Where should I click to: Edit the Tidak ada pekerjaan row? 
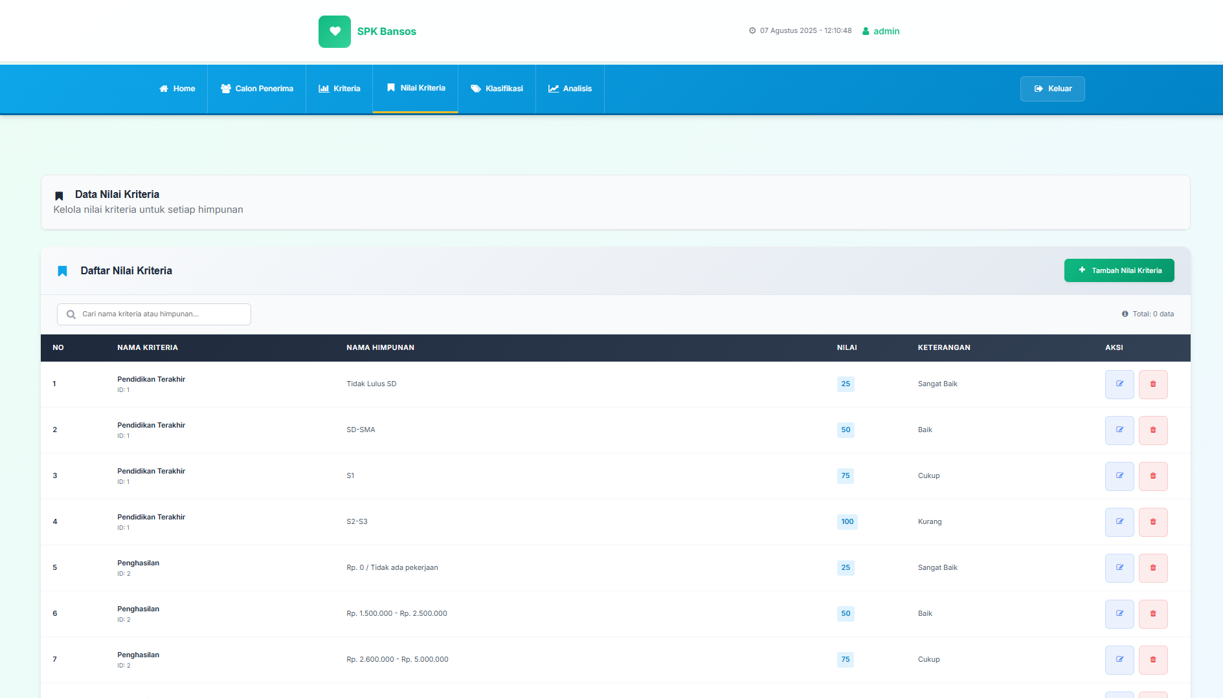pos(1119,568)
